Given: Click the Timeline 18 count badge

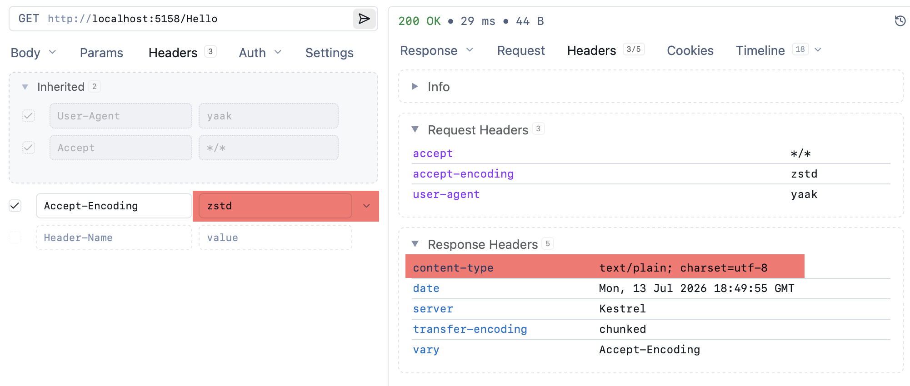Looking at the screenshot, I should (x=800, y=49).
